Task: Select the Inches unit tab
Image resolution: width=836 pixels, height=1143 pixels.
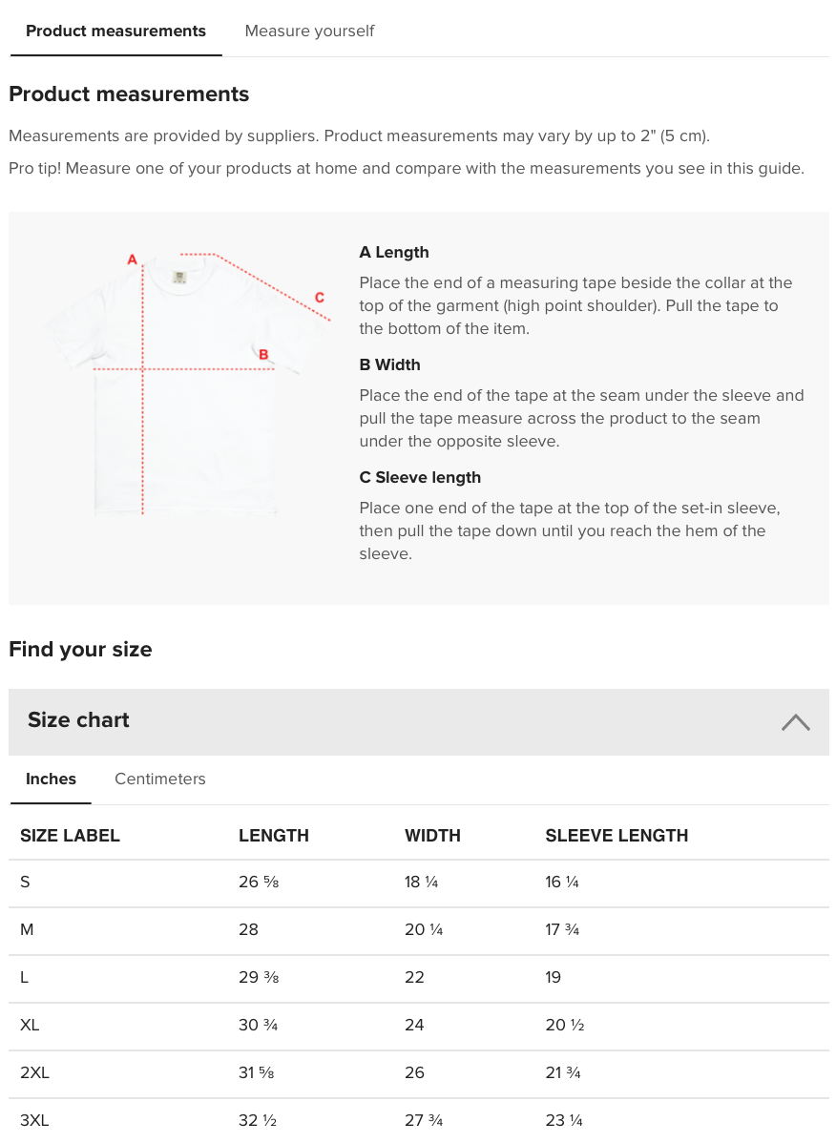Action: click(51, 779)
